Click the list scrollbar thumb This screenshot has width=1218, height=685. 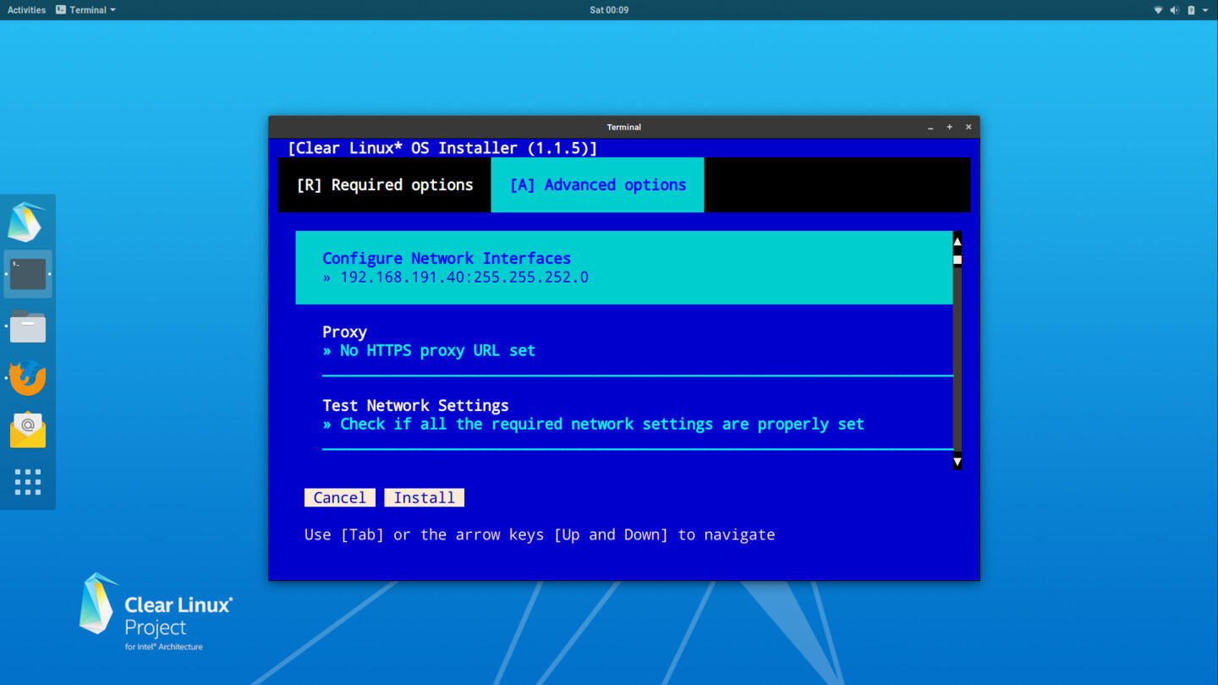[957, 260]
